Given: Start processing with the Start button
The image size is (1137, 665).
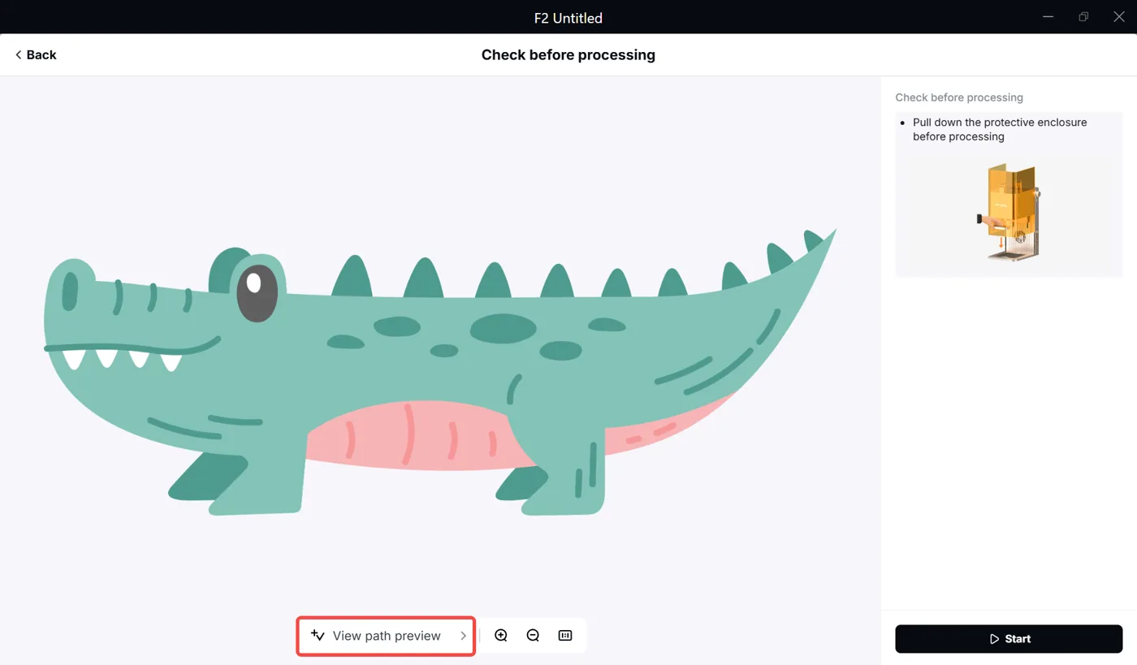Looking at the screenshot, I should pyautogui.click(x=1009, y=639).
